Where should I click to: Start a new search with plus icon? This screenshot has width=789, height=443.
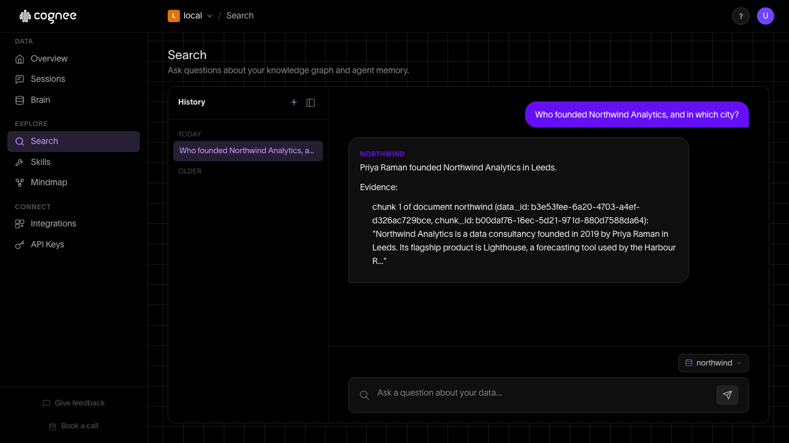(294, 102)
